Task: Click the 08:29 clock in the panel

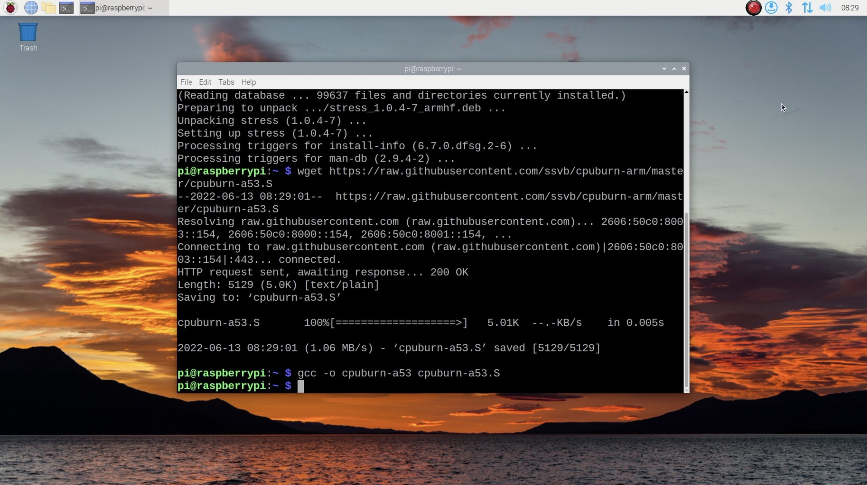Action: pyautogui.click(x=849, y=7)
